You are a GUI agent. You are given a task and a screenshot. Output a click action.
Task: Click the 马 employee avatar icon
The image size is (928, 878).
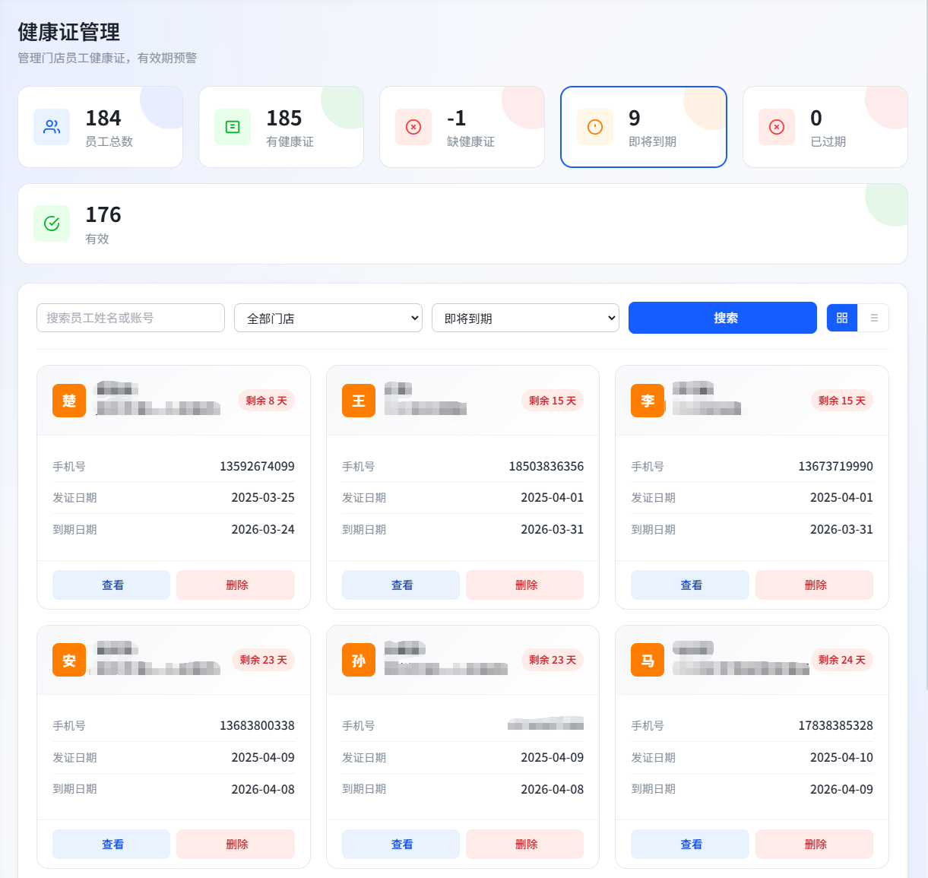coord(647,660)
